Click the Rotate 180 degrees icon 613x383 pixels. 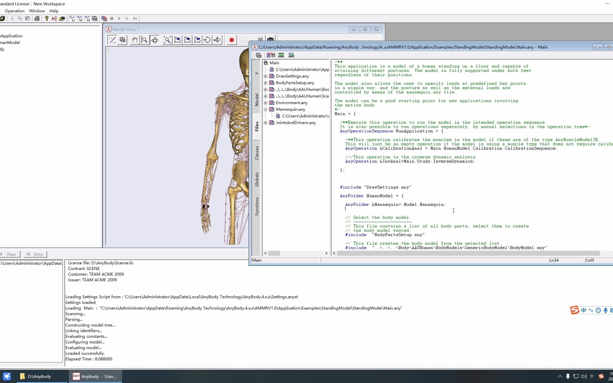(217, 40)
